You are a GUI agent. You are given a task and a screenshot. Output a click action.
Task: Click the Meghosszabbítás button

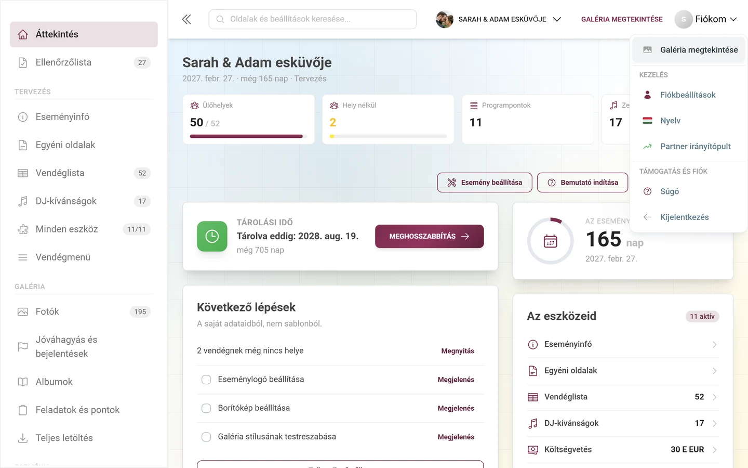[430, 237]
